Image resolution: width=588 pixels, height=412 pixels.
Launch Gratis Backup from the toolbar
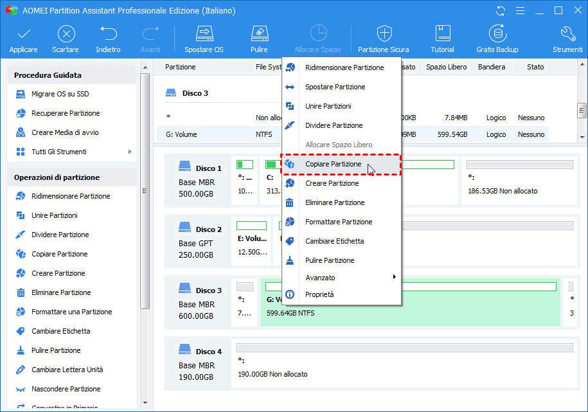(x=497, y=37)
